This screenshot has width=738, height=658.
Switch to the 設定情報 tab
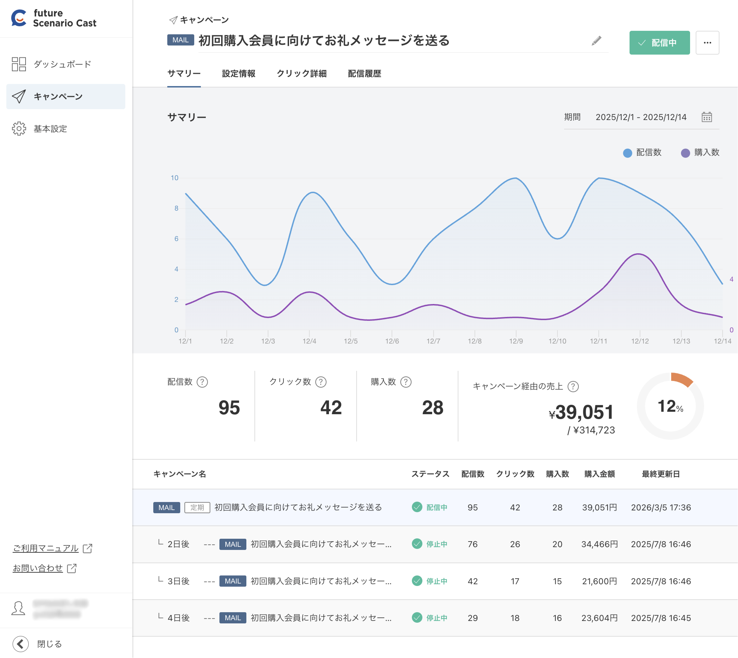[x=238, y=74]
